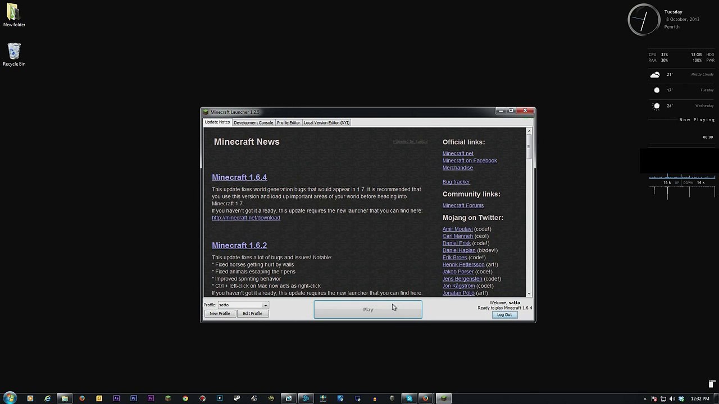Screen dimensions: 719x404
Task: Switch to the Development Console tab
Action: (x=253, y=122)
